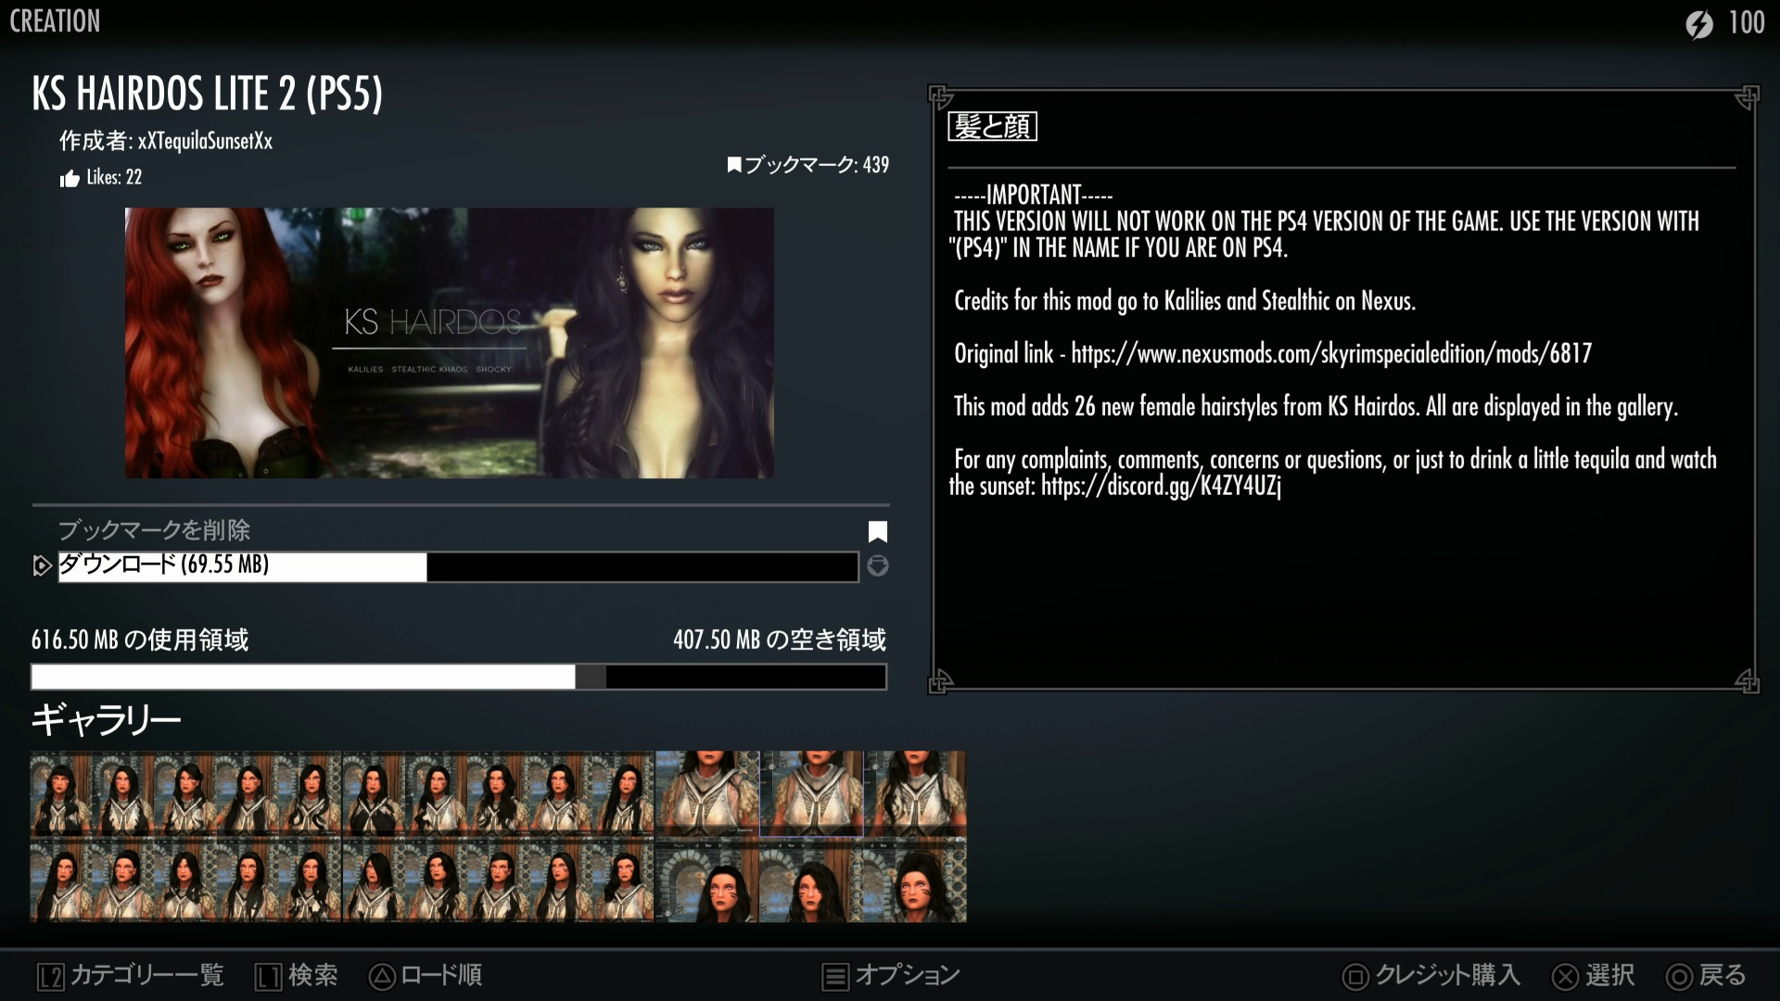Click the cross button icon
The width and height of the screenshot is (1780, 1001).
coord(1565,976)
